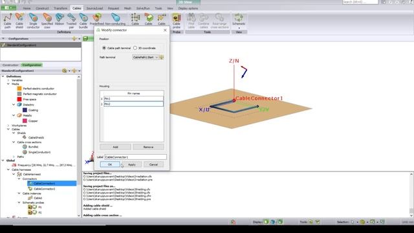414x233 pixels.
Task: Click the Remove pin button
Action: 148,147
